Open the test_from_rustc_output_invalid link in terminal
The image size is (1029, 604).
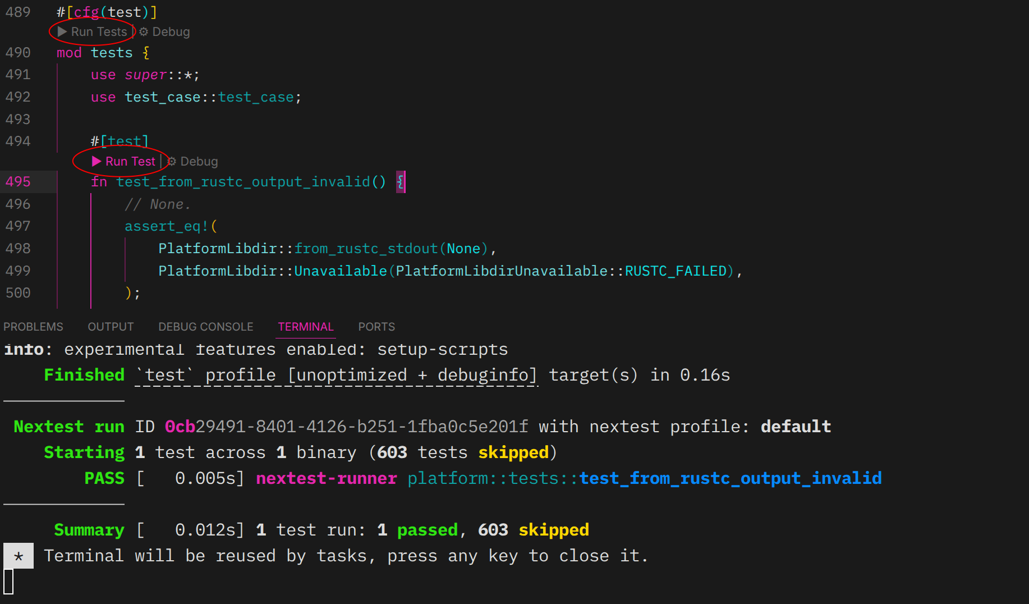(x=729, y=478)
